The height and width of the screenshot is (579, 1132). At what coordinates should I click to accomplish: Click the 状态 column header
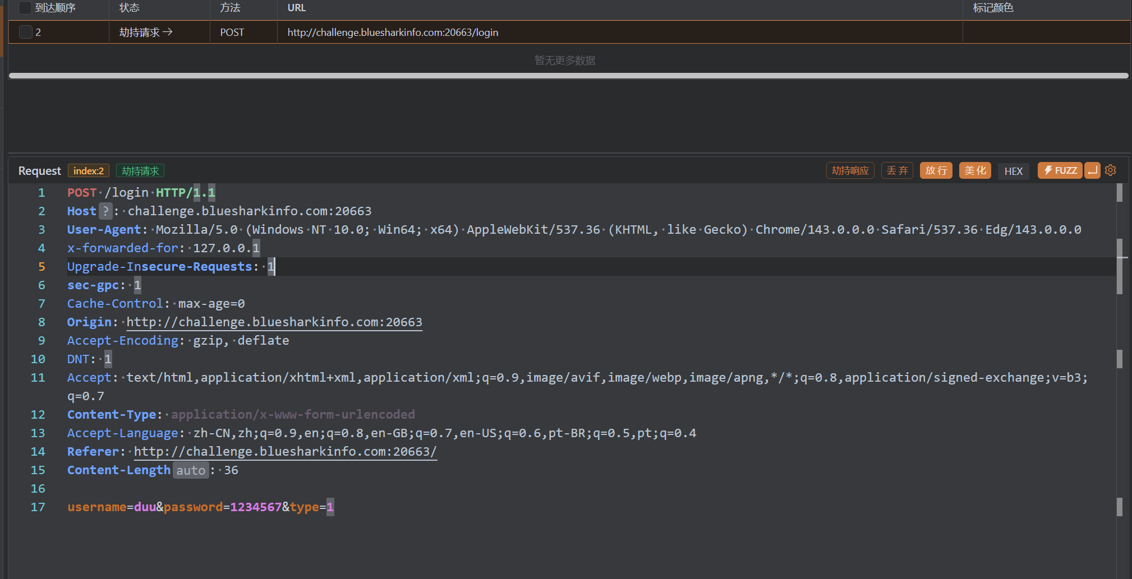pos(130,8)
